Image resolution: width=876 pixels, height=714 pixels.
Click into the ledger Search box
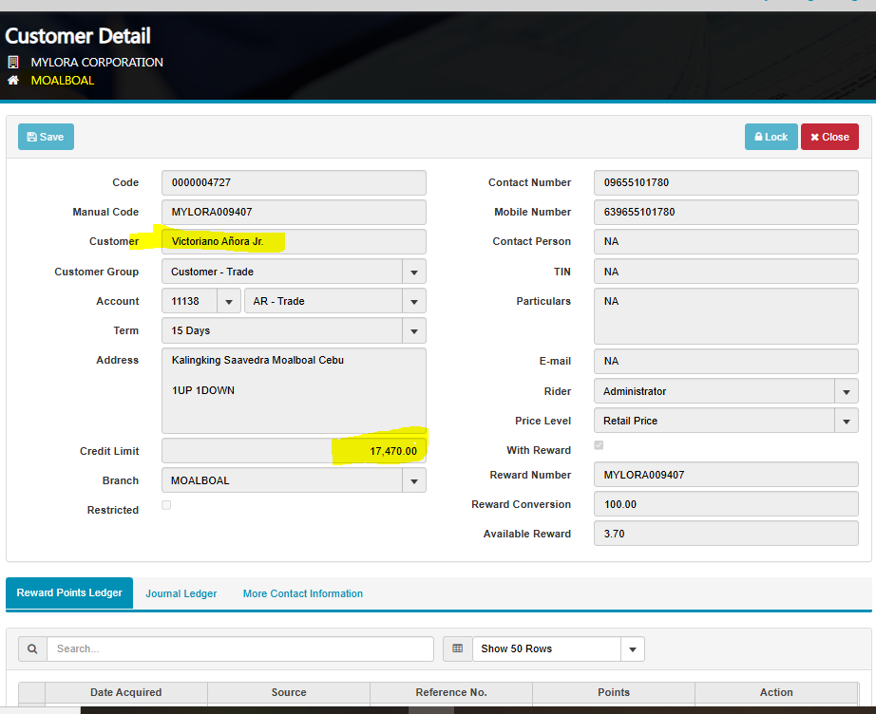point(239,648)
